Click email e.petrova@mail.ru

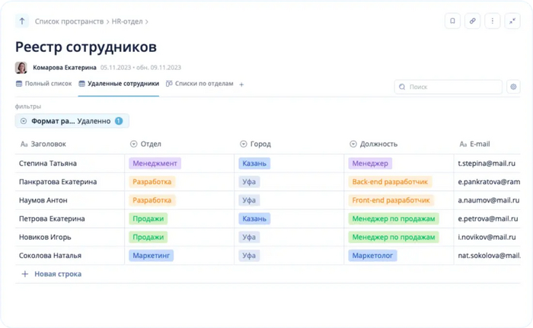click(x=488, y=218)
